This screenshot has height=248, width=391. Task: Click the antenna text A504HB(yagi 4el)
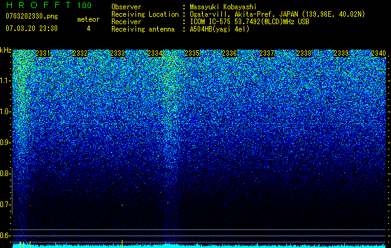pos(219,29)
